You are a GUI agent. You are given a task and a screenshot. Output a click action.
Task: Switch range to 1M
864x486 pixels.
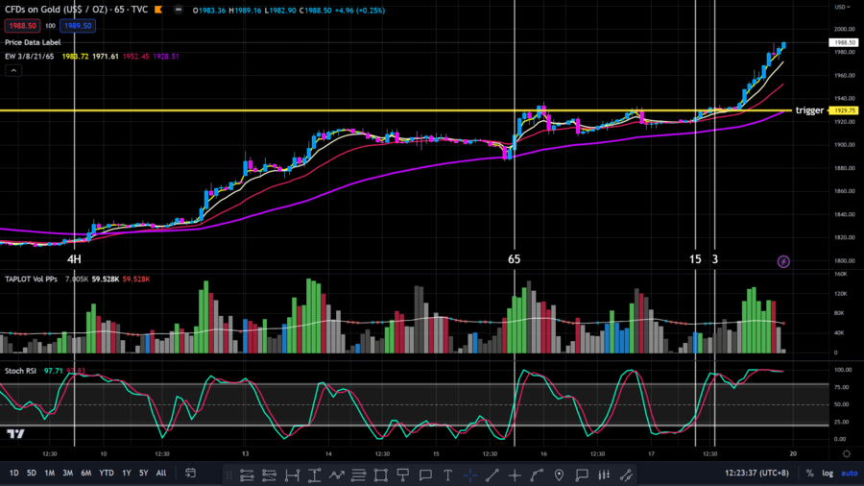coord(50,473)
